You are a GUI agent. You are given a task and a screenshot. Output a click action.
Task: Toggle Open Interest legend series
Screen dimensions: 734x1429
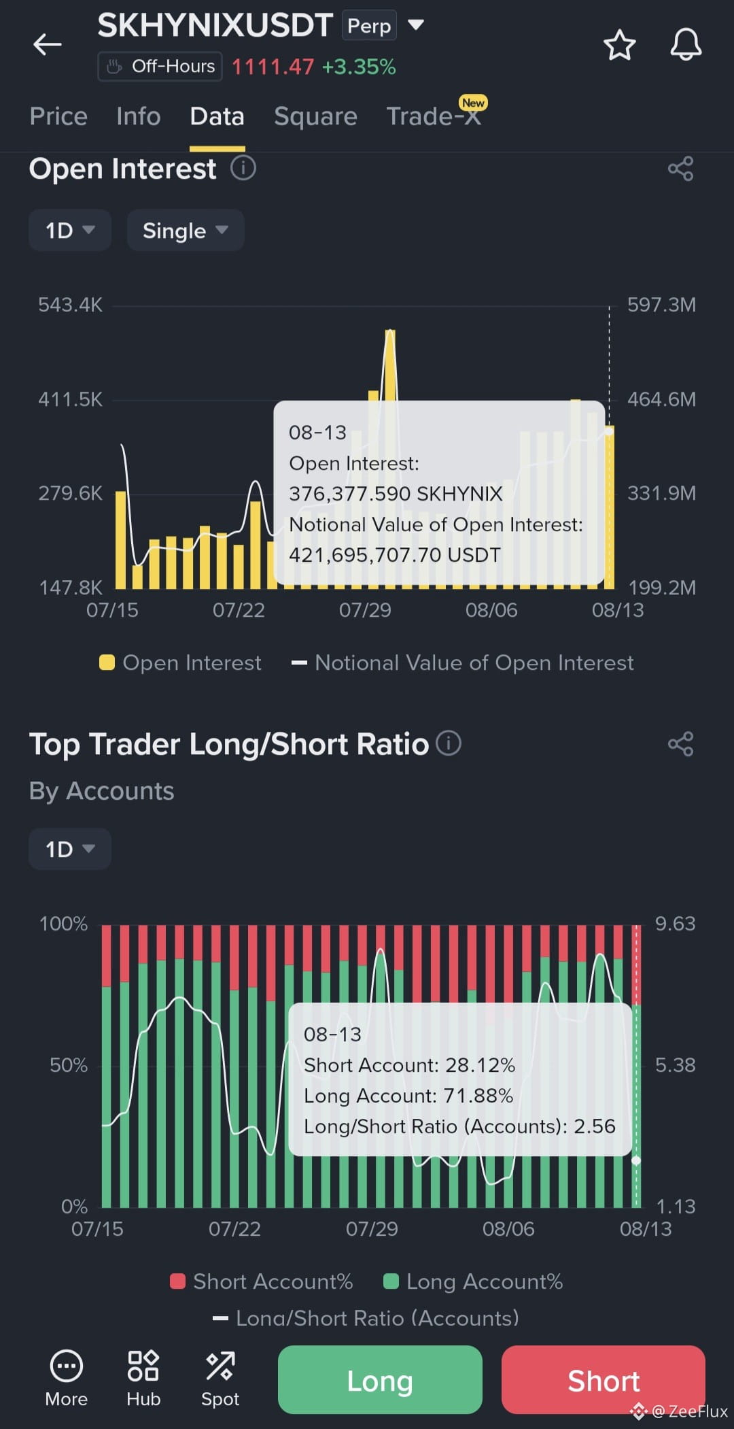pyautogui.click(x=180, y=662)
